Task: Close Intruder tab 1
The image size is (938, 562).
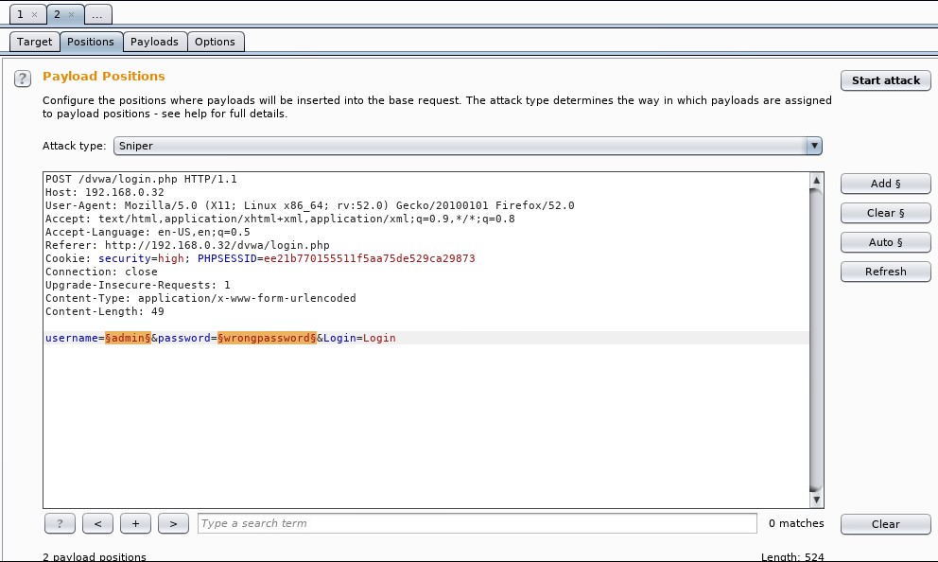Action: (35, 15)
